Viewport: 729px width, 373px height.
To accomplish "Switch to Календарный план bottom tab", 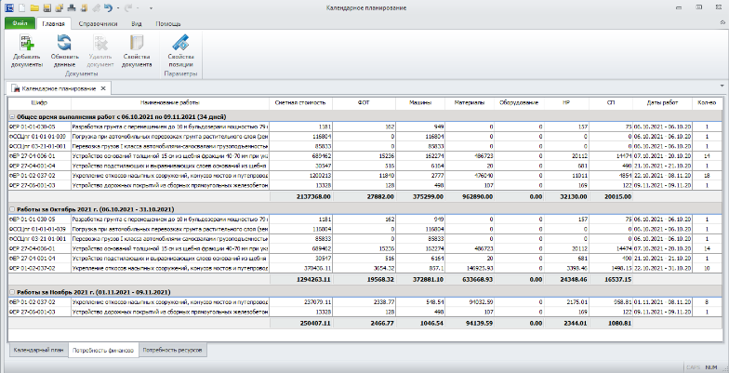I will (38, 351).
